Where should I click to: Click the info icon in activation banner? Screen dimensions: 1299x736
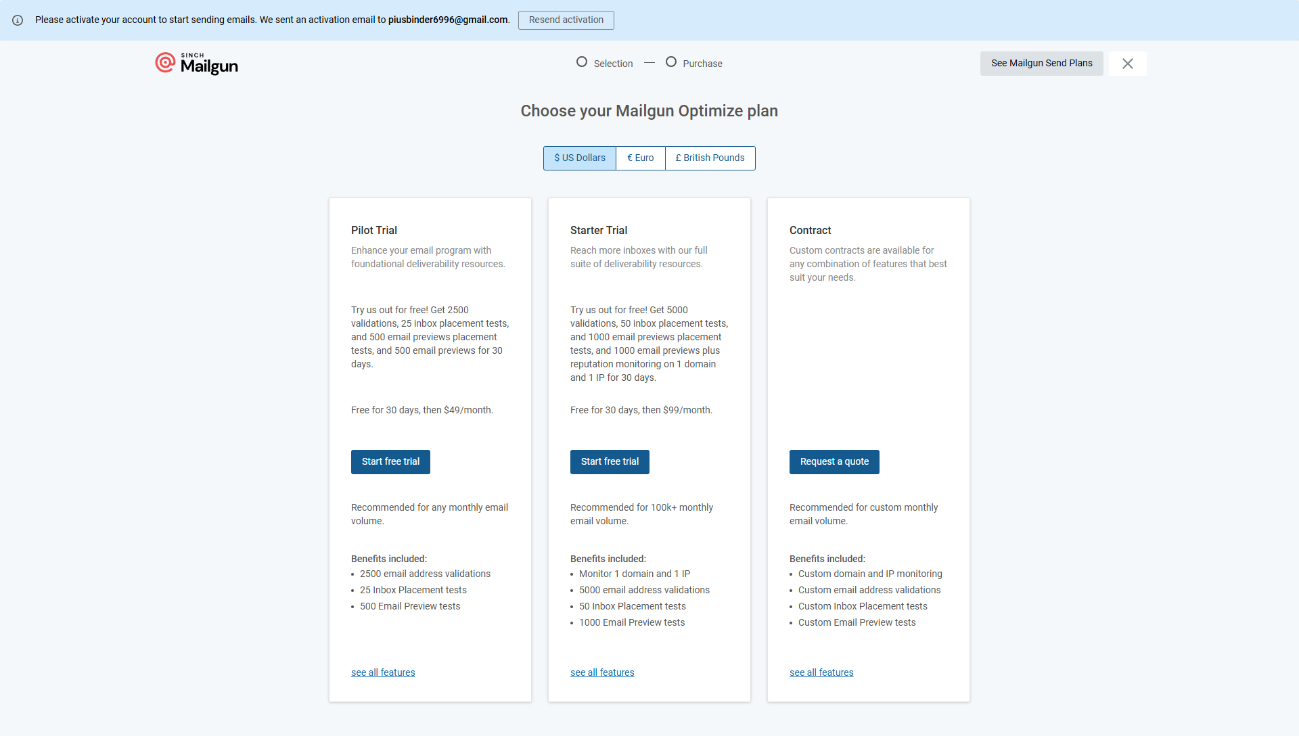18,20
